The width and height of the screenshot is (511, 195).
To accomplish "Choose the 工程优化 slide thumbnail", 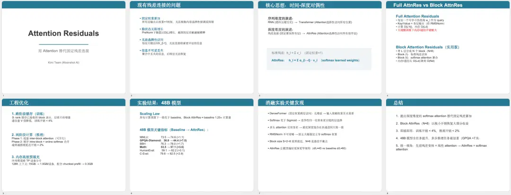I will coord(63,145).
